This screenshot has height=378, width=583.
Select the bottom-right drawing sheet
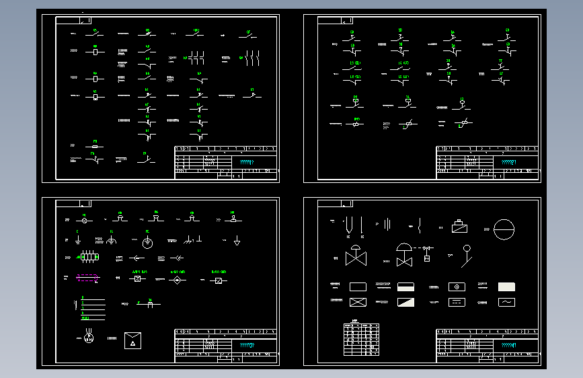(x=422, y=282)
